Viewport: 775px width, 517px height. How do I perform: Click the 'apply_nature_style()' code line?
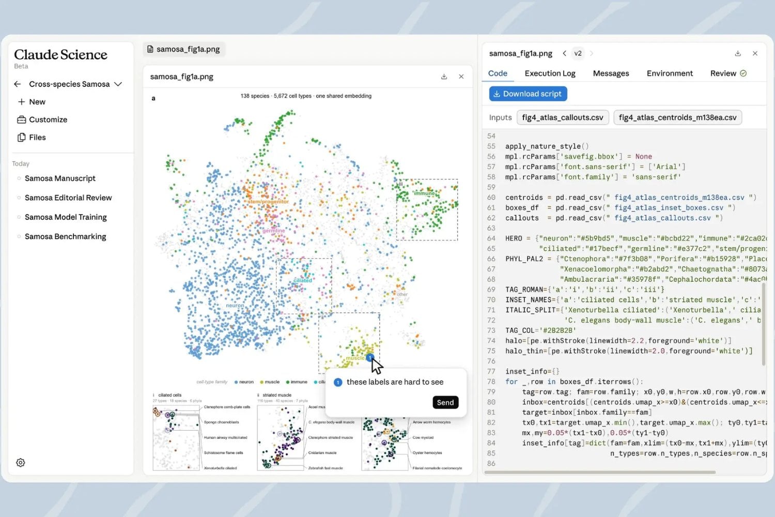click(547, 146)
